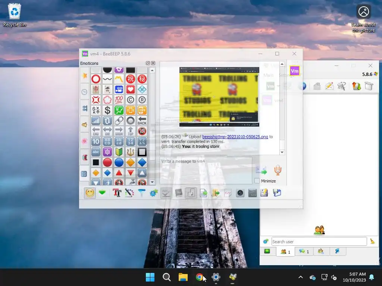Image resolution: width=382 pixels, height=286 pixels.
Task: Open file transfer arrows in main window
Action: [x=356, y=86]
